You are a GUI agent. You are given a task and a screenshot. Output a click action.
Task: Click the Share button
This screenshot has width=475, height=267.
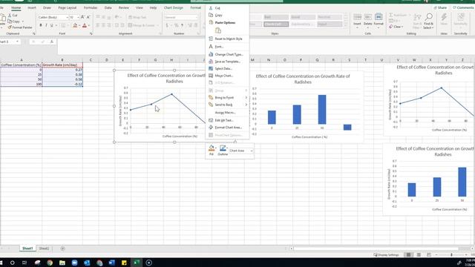click(440, 7)
